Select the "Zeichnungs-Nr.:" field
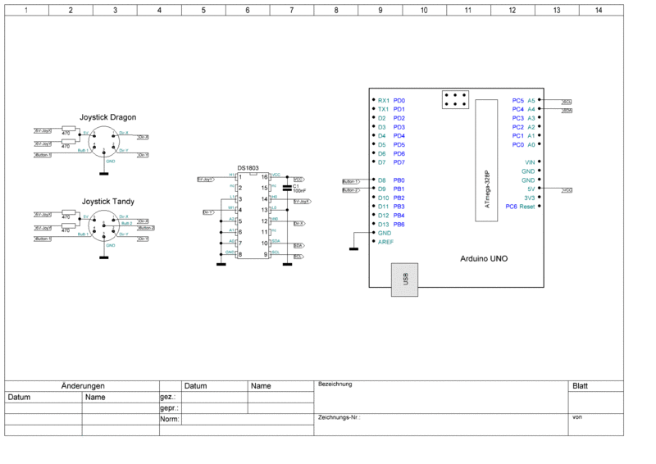The width and height of the screenshot is (656, 464). (x=441, y=425)
